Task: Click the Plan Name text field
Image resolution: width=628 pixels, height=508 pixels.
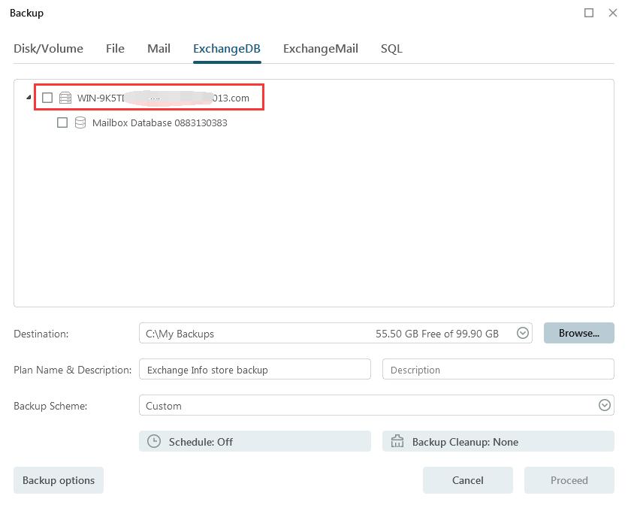Action: pyautogui.click(x=255, y=370)
